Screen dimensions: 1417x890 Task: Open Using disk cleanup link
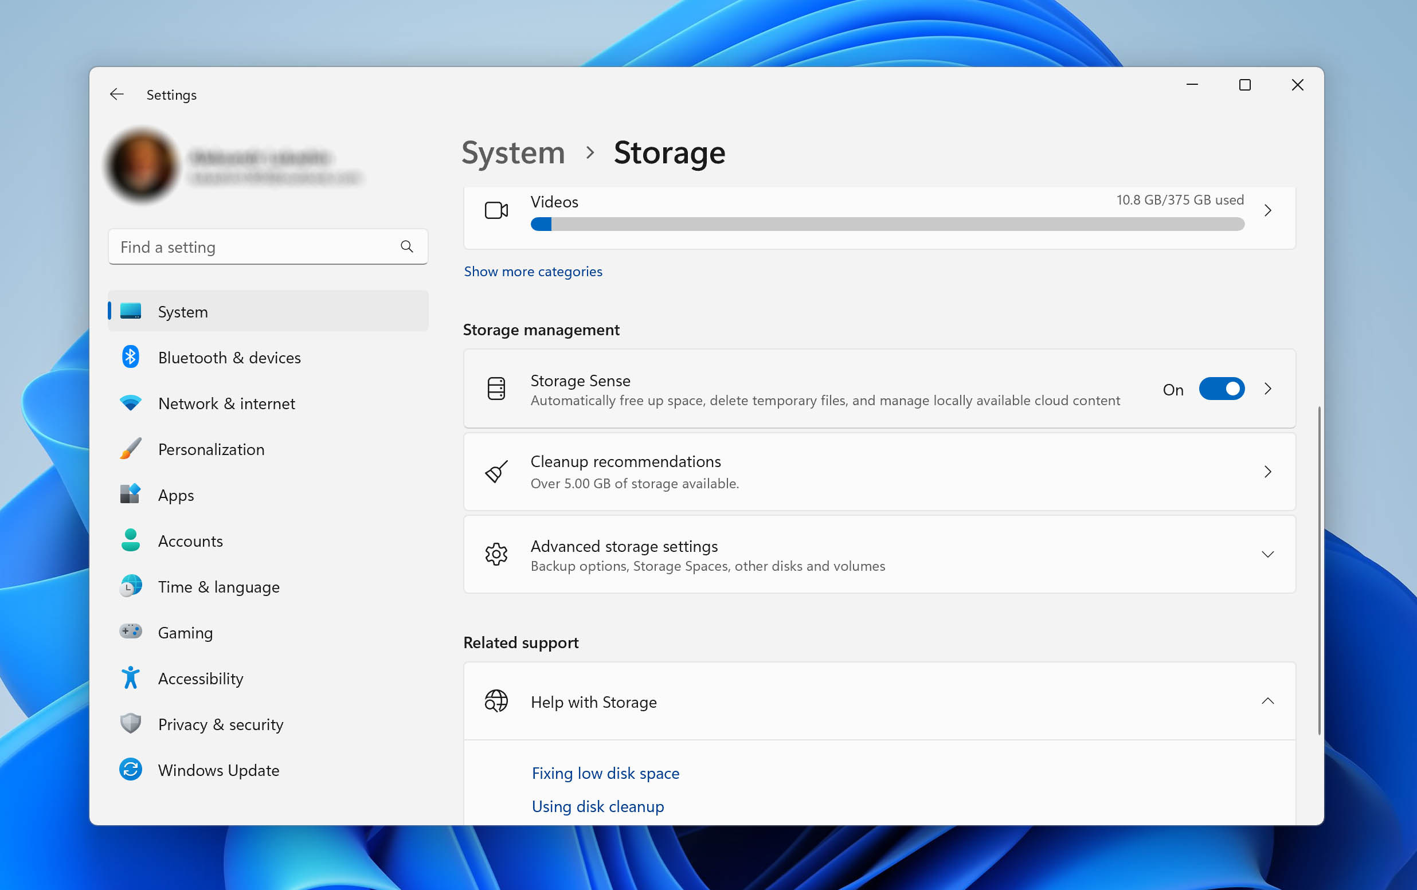(598, 806)
